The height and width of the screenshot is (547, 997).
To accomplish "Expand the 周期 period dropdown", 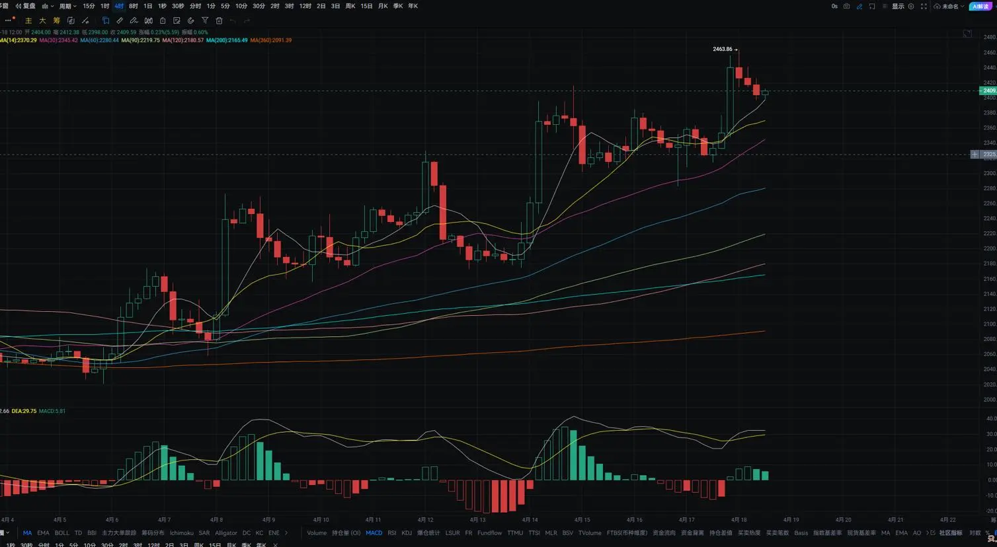I will [x=67, y=6].
